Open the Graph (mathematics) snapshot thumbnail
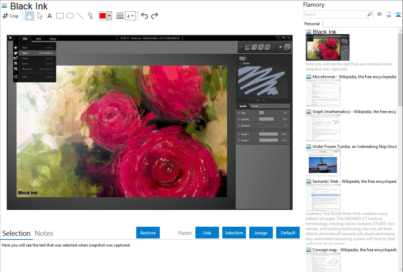The image size is (403, 272). 323,128
